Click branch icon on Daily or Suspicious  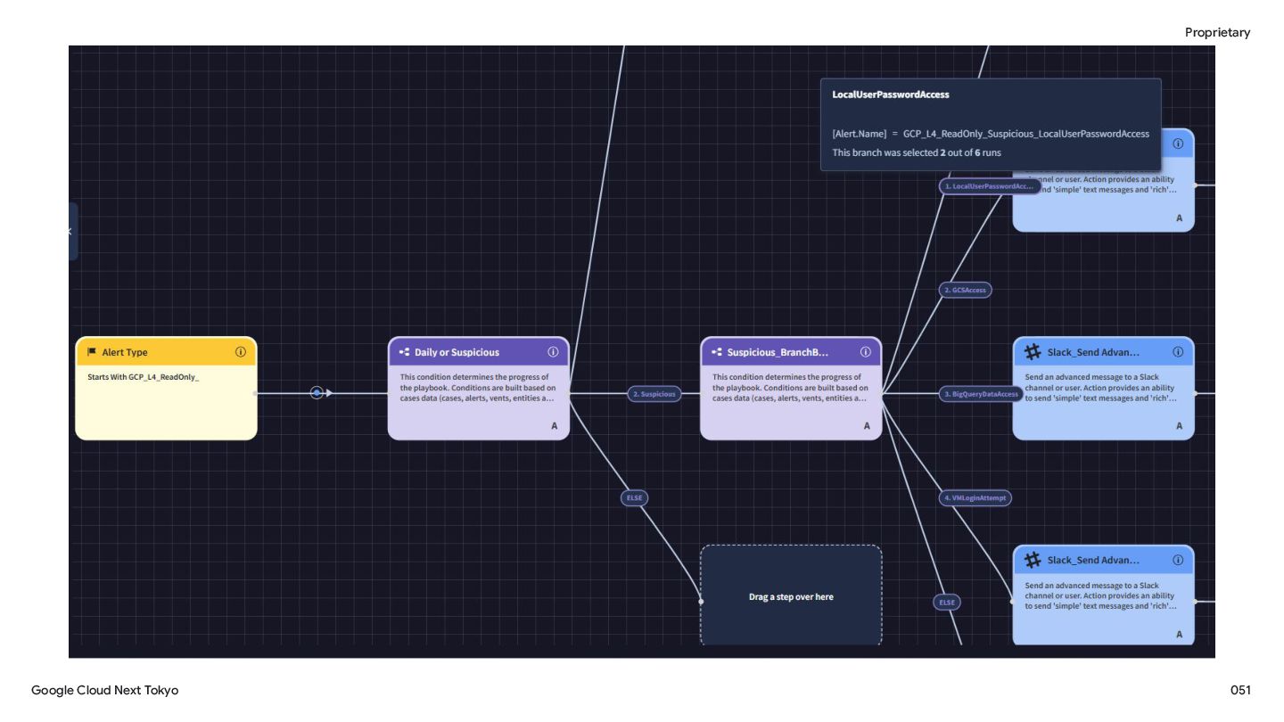click(x=405, y=352)
